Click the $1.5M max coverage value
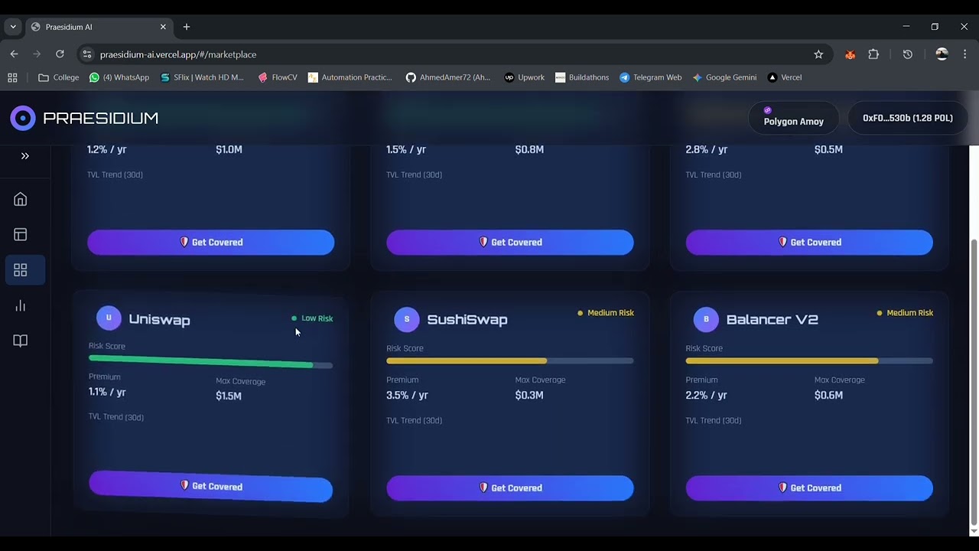The height and width of the screenshot is (551, 979). click(229, 396)
